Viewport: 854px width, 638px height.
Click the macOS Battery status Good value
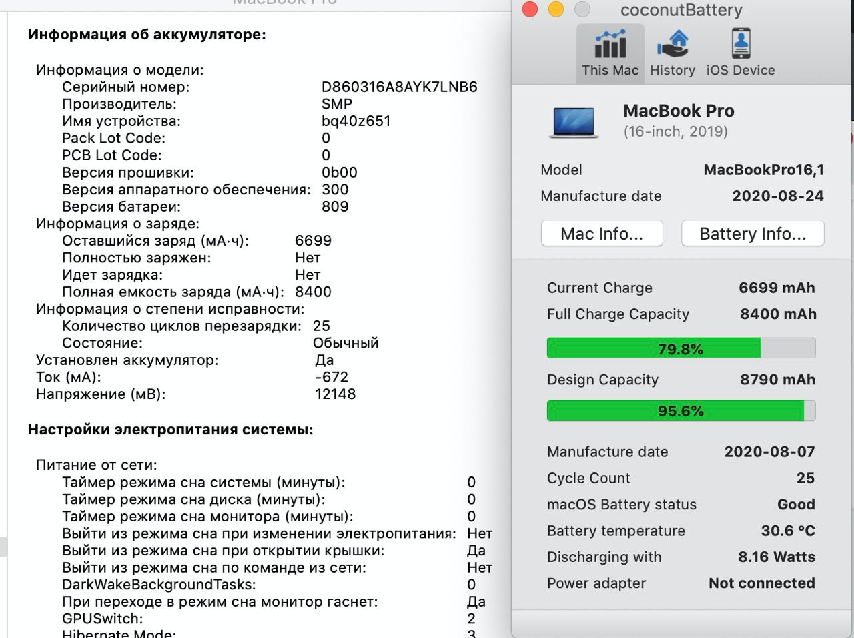[796, 504]
